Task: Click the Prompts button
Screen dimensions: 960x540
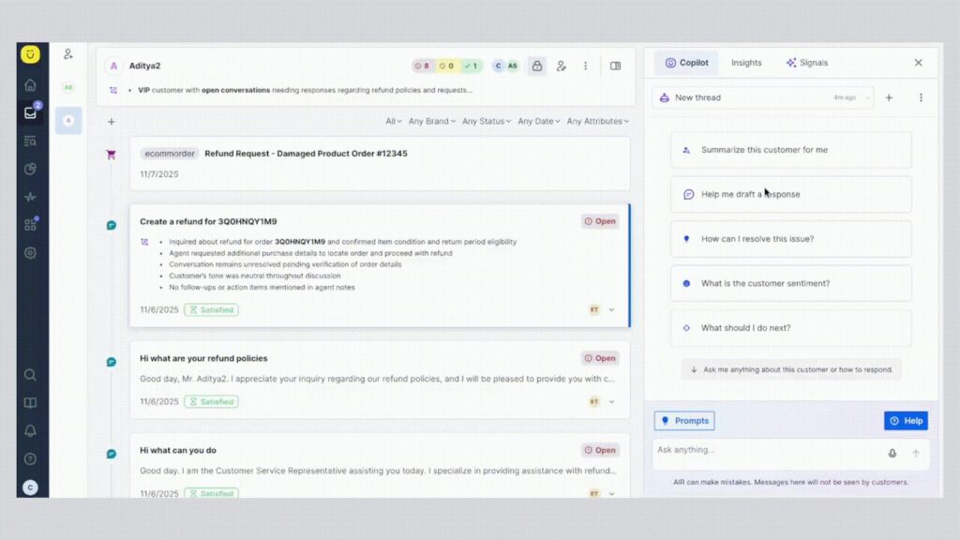Action: point(684,421)
